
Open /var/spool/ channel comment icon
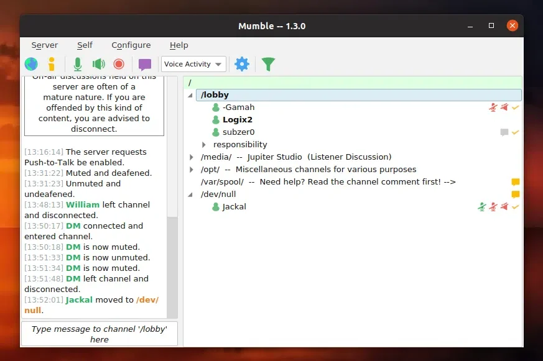[x=515, y=182]
